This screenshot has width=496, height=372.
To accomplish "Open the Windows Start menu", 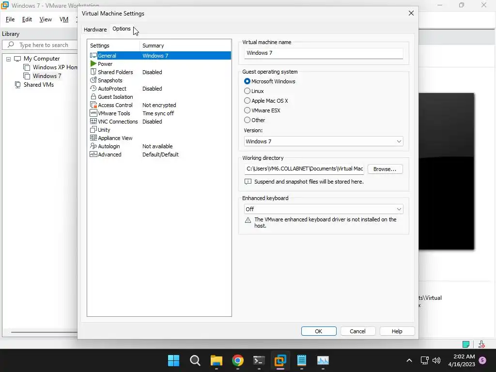I will pyautogui.click(x=173, y=360).
